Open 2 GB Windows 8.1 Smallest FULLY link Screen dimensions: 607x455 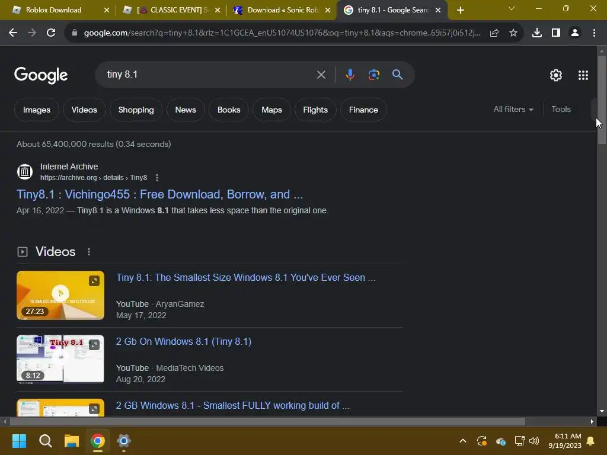(232, 405)
